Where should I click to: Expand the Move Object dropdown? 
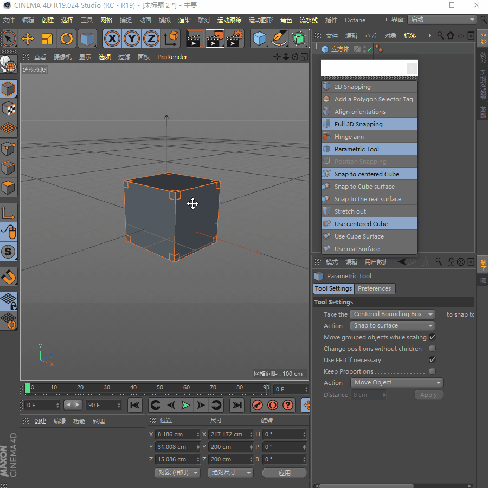397,383
